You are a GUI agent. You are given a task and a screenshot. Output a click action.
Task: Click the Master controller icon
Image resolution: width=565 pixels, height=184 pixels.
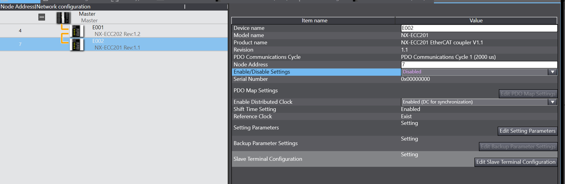pos(63,17)
